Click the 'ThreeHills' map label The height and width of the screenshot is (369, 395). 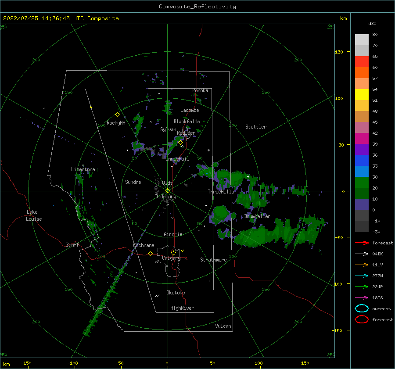tap(221, 192)
